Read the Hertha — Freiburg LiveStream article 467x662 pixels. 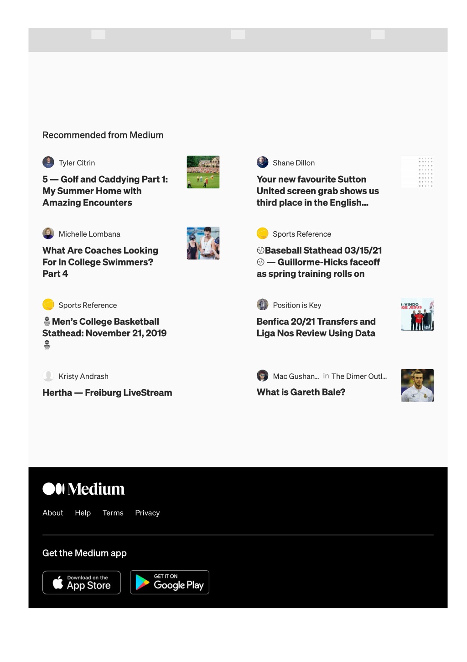tap(107, 393)
